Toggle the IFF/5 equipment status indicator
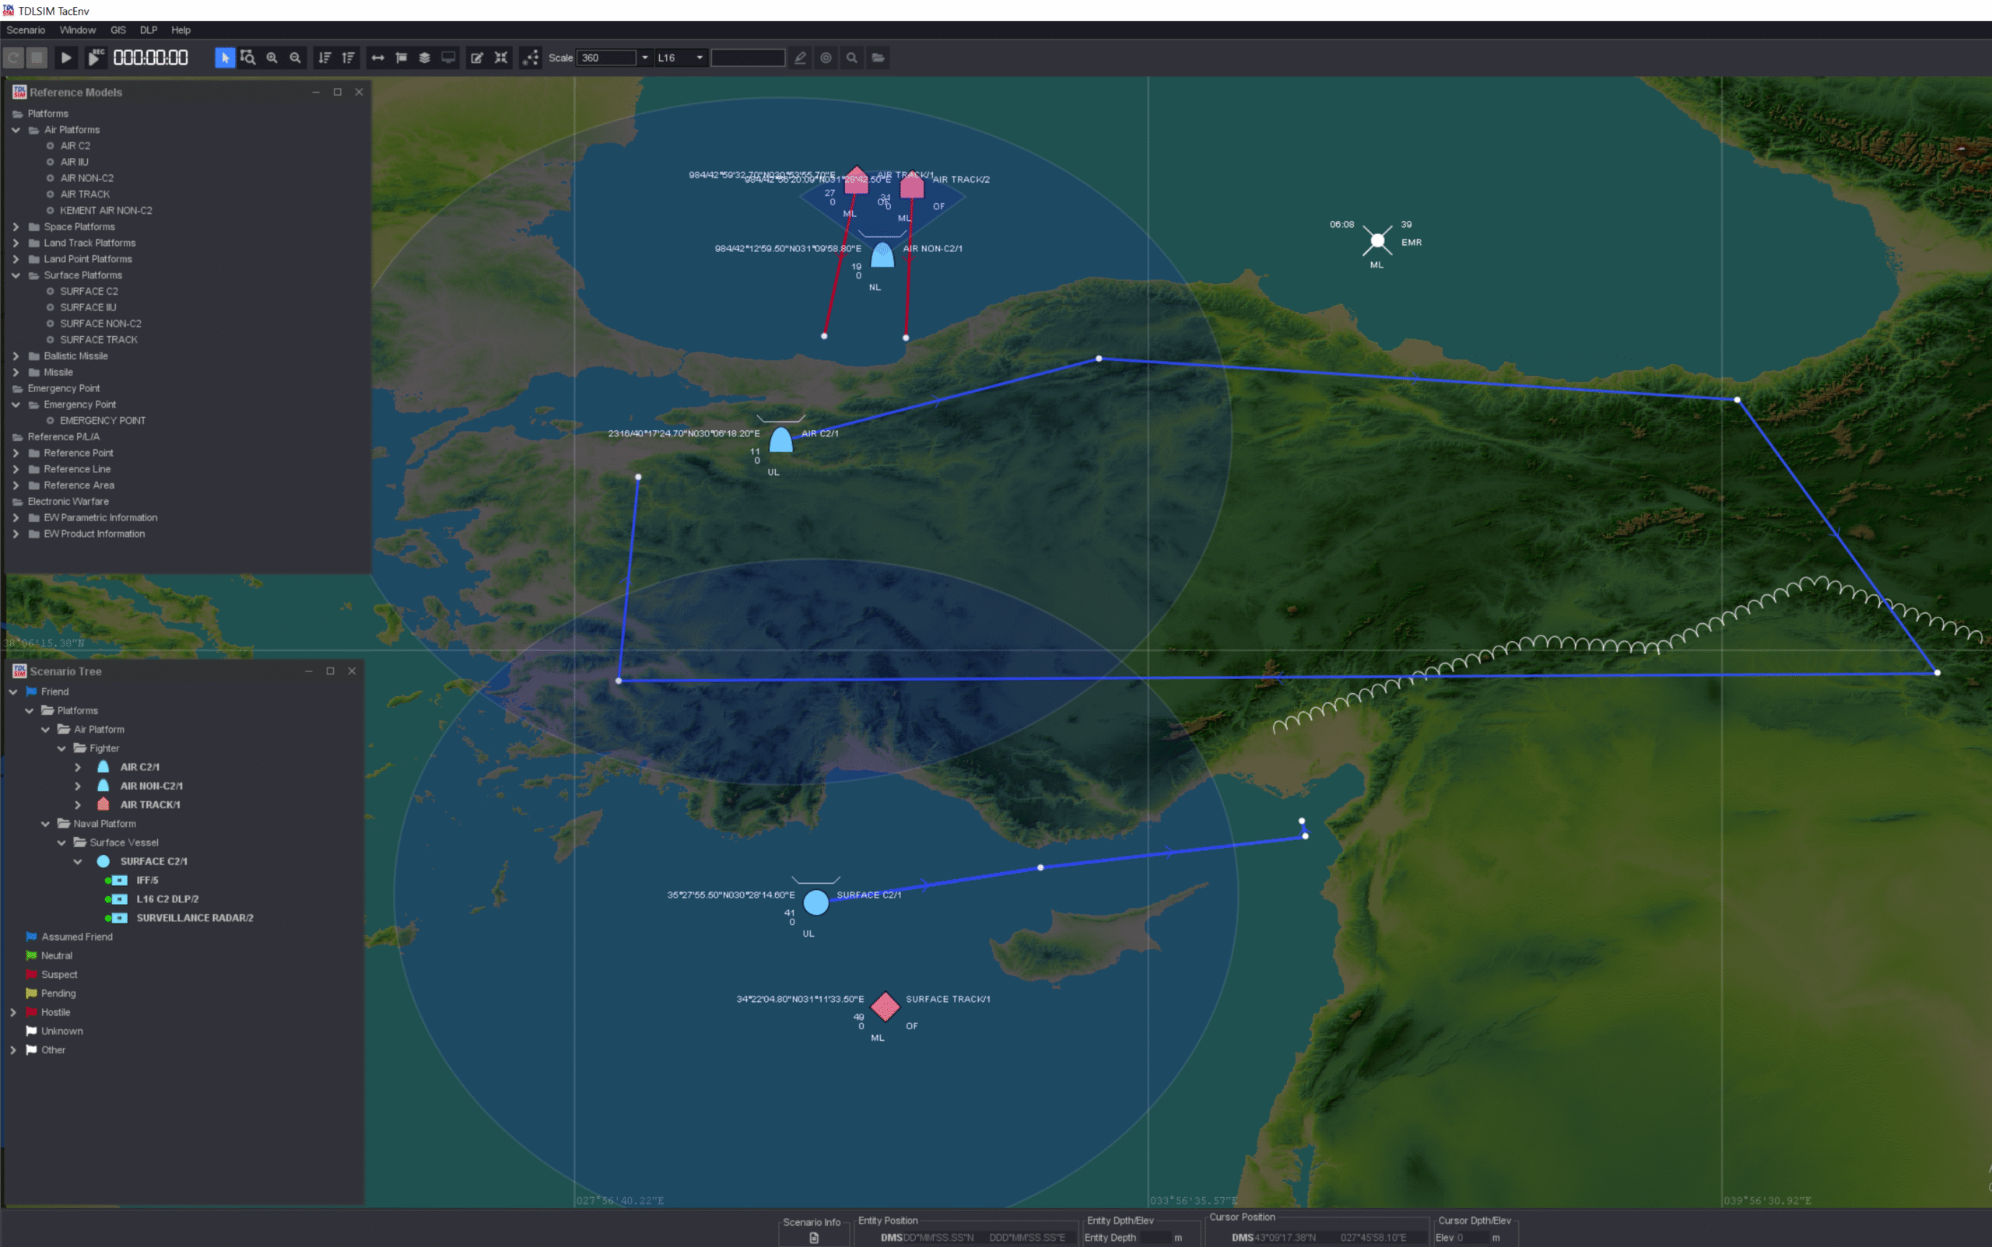The height and width of the screenshot is (1247, 1992). click(x=108, y=881)
